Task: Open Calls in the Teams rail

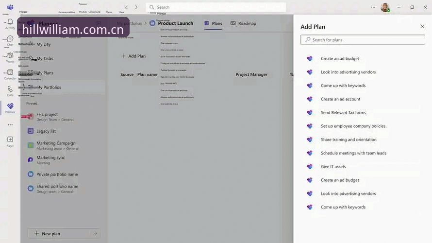Action: point(10,91)
